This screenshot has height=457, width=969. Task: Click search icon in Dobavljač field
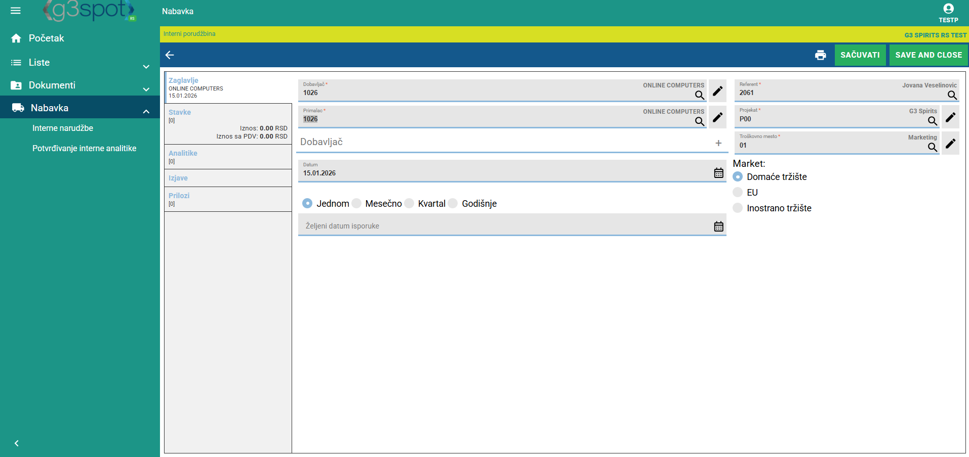click(699, 95)
